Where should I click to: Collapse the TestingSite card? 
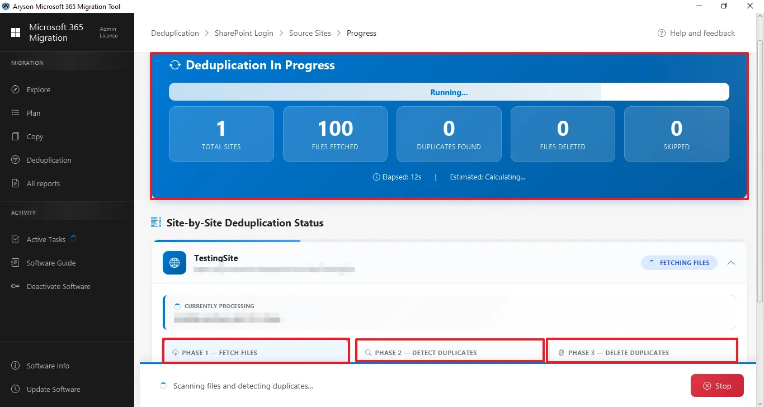(731, 263)
